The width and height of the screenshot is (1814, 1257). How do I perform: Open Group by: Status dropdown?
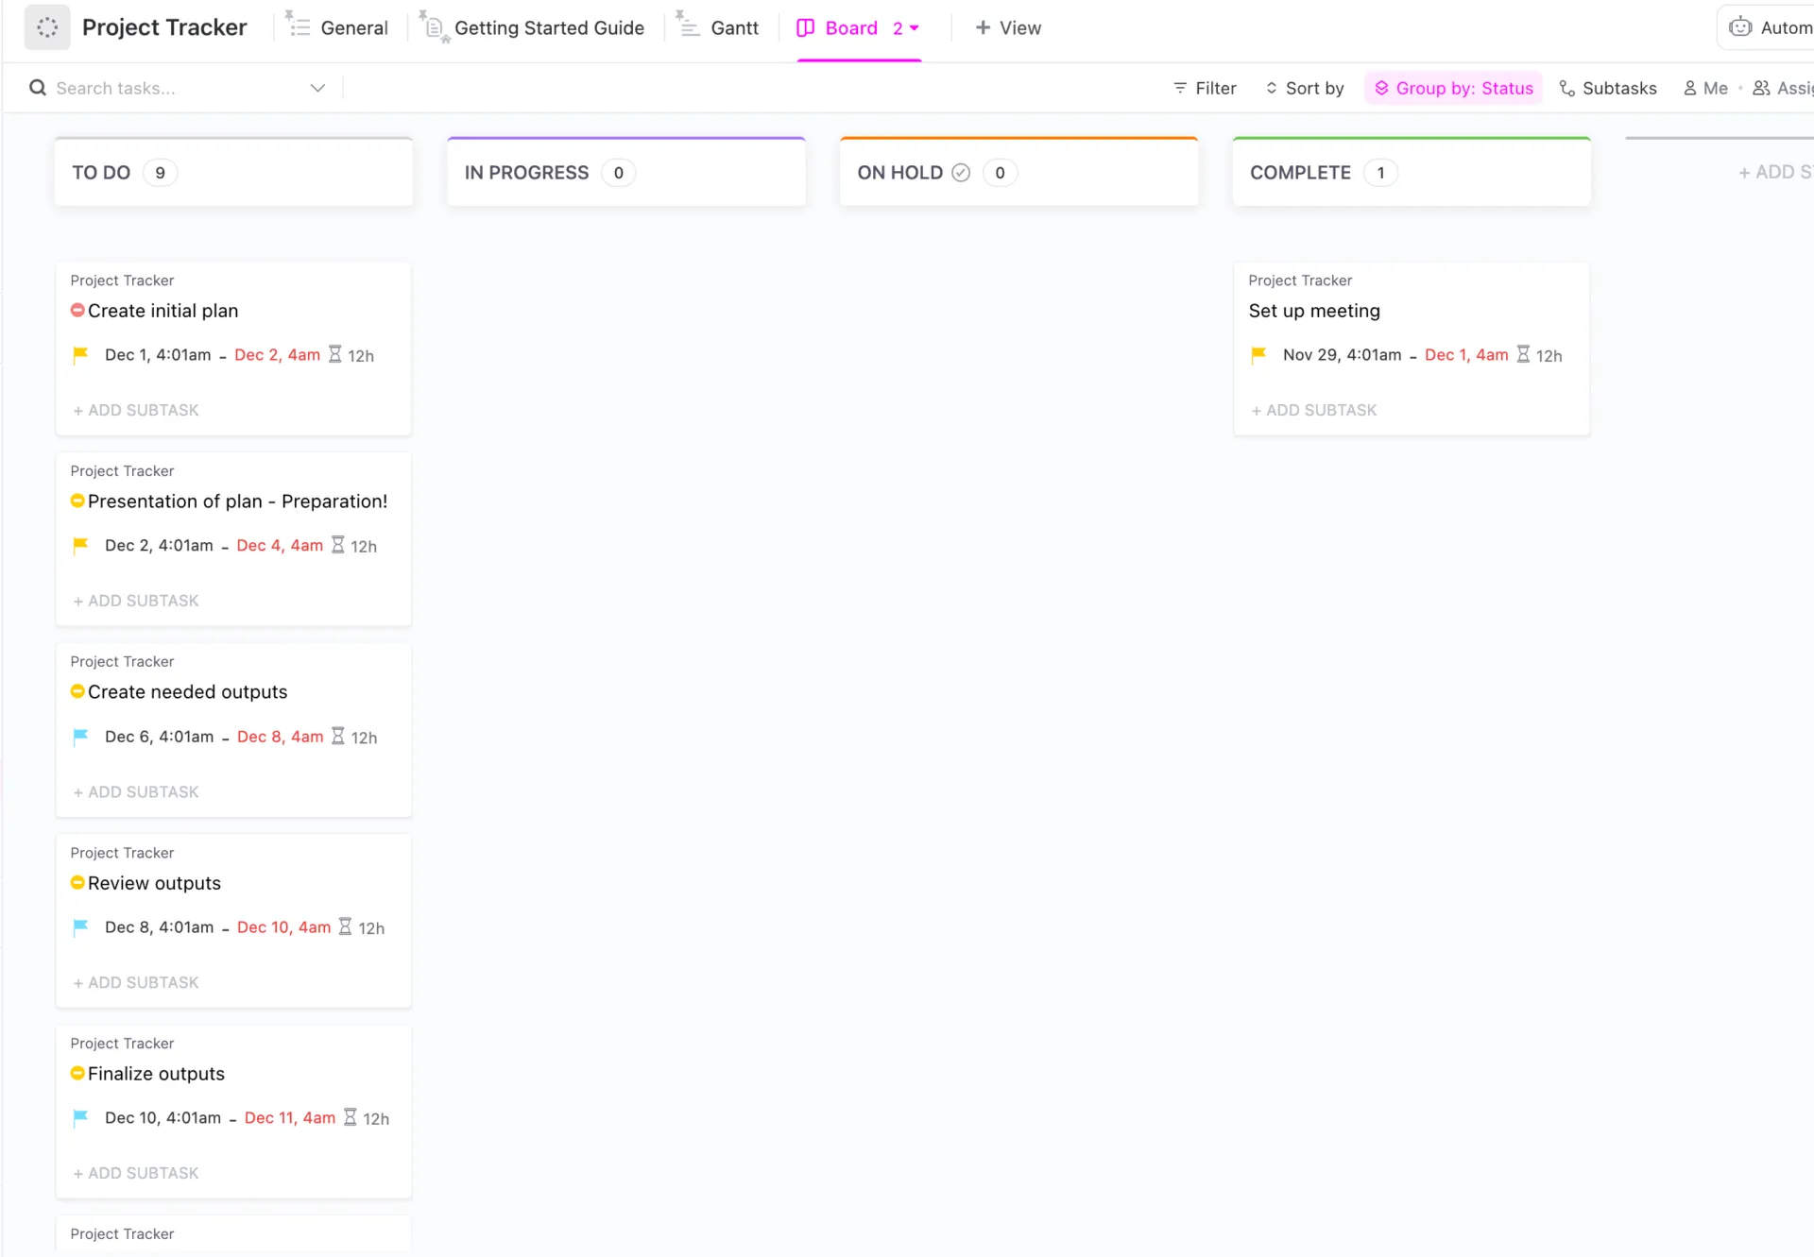click(1453, 88)
